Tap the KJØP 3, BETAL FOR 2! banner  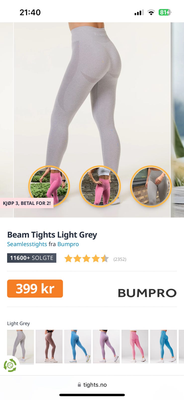(27, 203)
